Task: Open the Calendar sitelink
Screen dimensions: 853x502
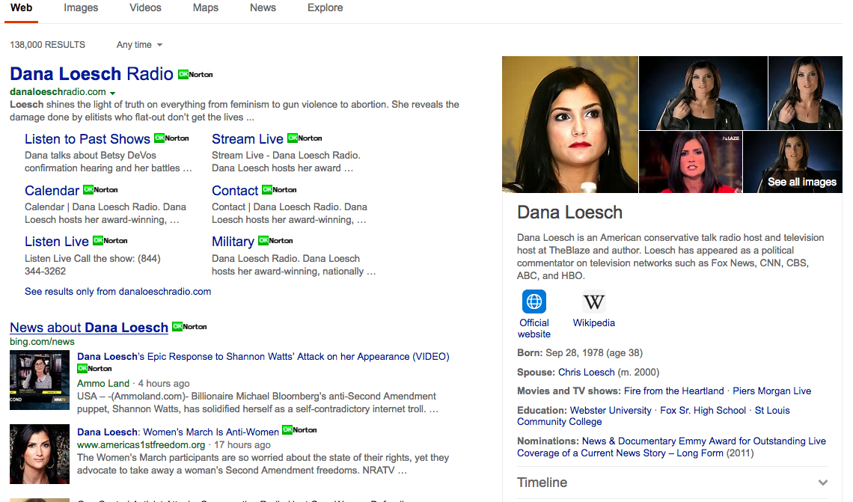Action: pos(52,190)
